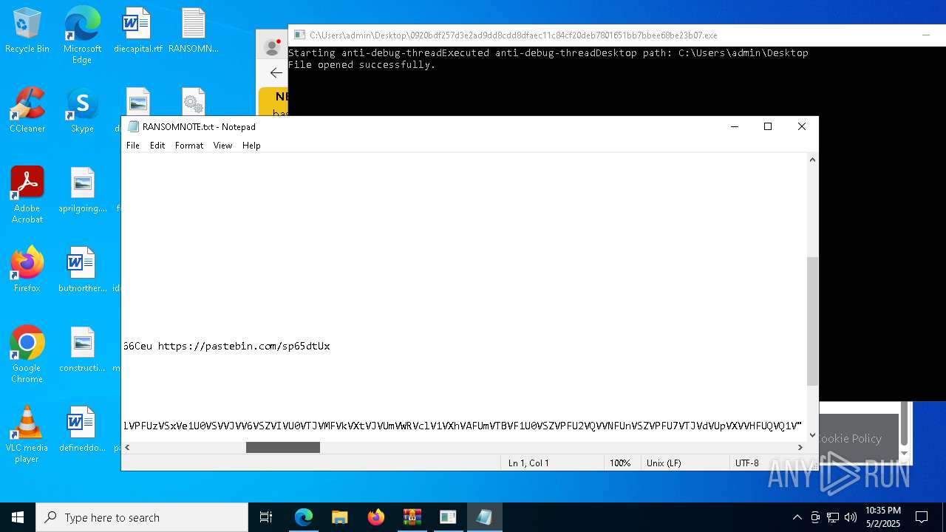Viewport: 946px width, 532px height.
Task: Click the base64 text line in Notepad
Action: click(x=463, y=426)
